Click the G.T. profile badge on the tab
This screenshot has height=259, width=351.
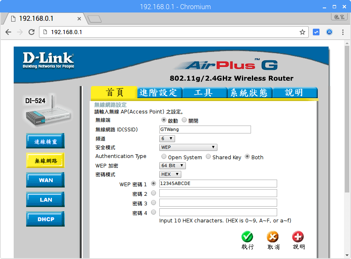(x=339, y=17)
